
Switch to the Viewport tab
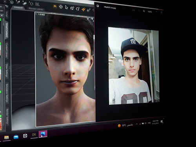18,7
